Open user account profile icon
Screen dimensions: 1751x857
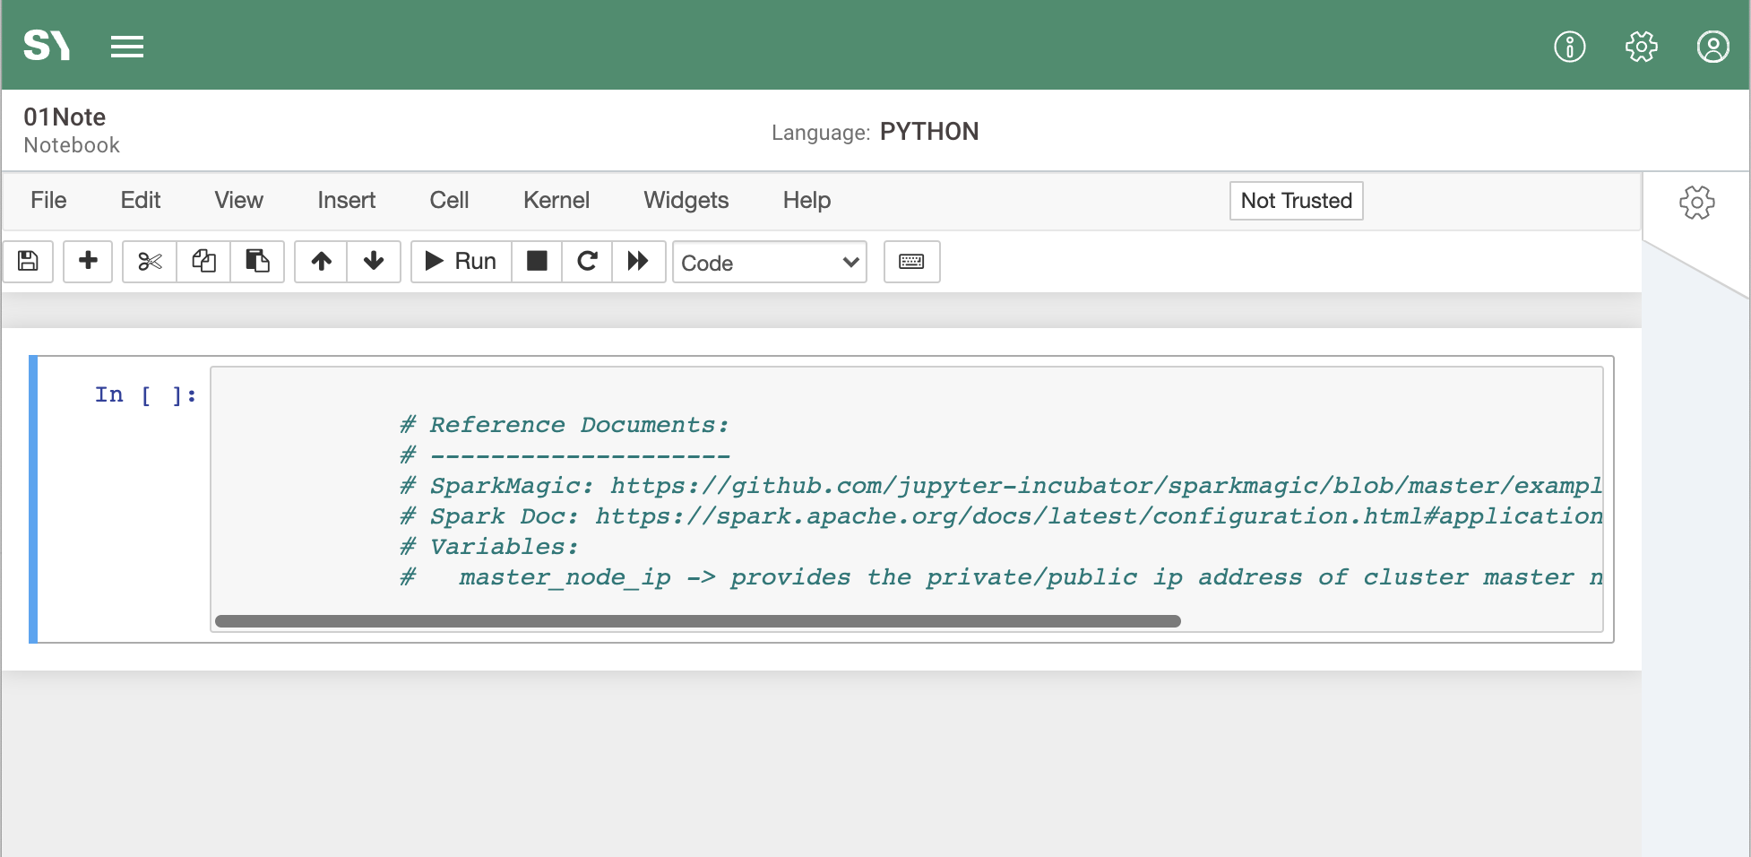(1712, 47)
